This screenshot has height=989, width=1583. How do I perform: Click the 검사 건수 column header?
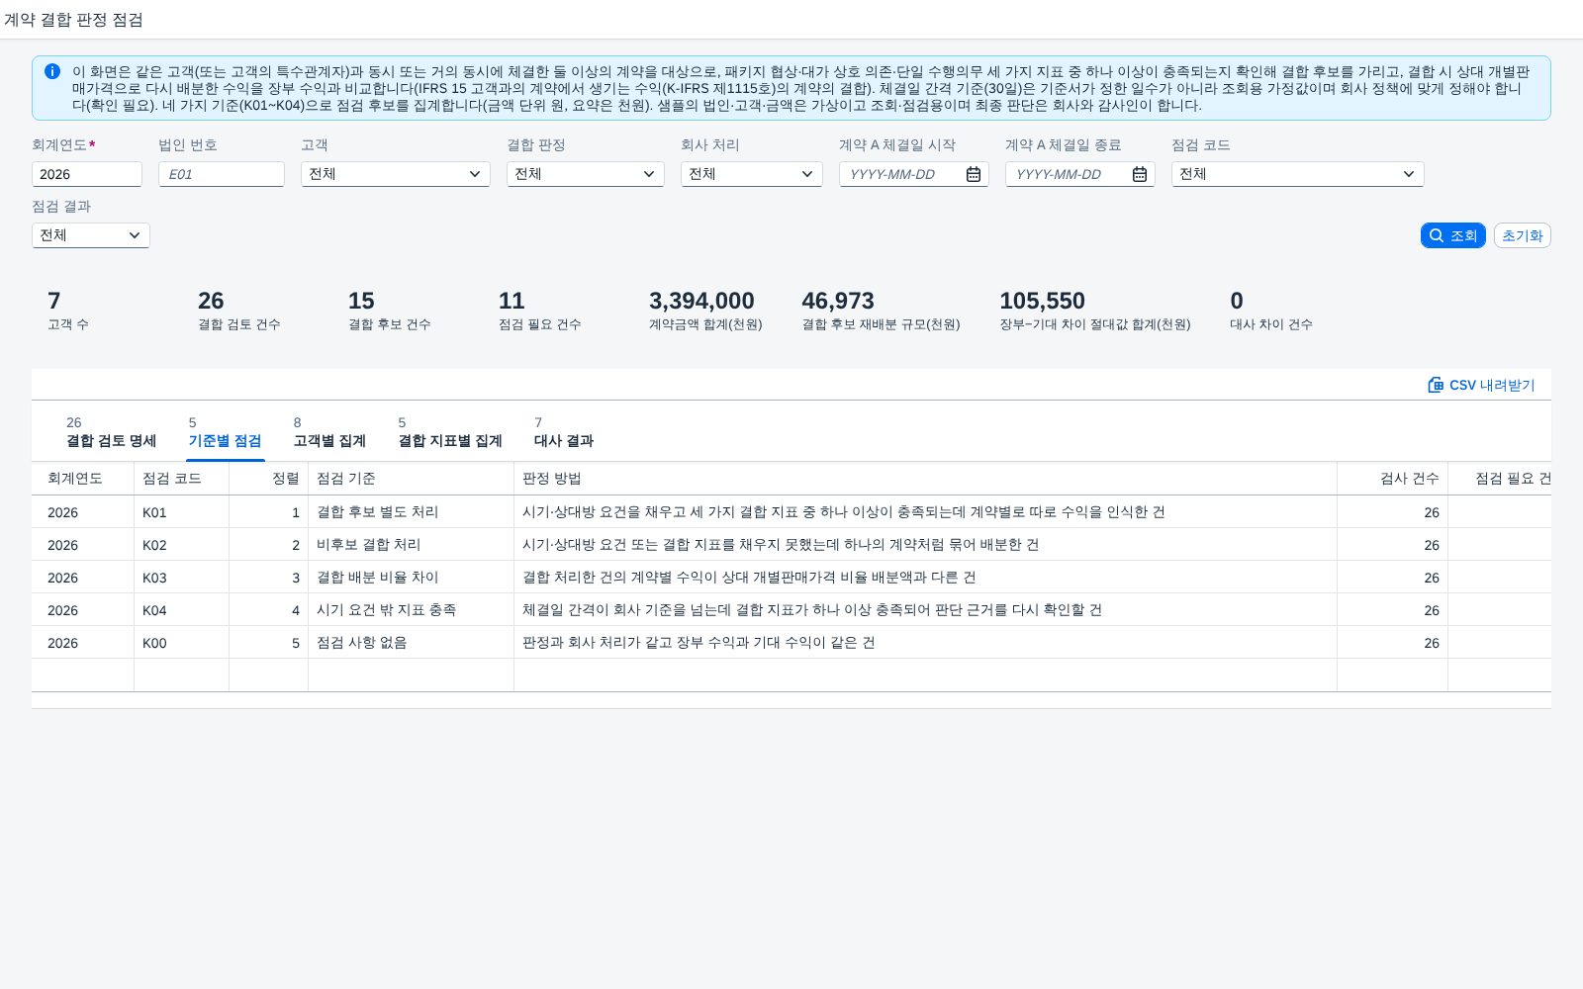coord(1392,479)
